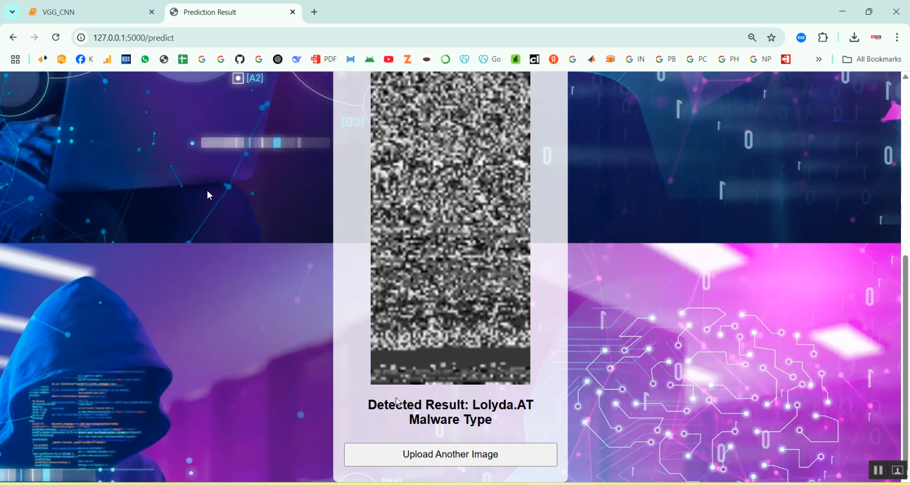
Task: Click the Upload Another Image button
Action: (x=449, y=454)
